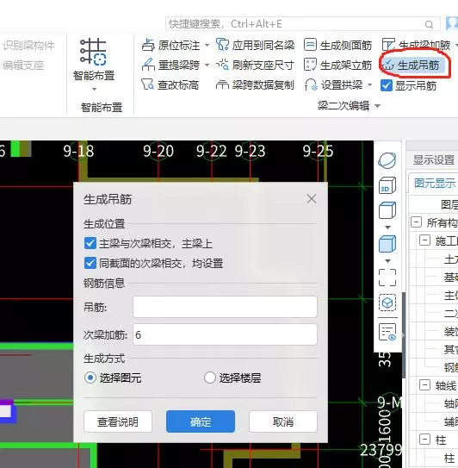The width and height of the screenshot is (458, 468).
Task: Switch to 3D view cube icon
Action: 387,185
